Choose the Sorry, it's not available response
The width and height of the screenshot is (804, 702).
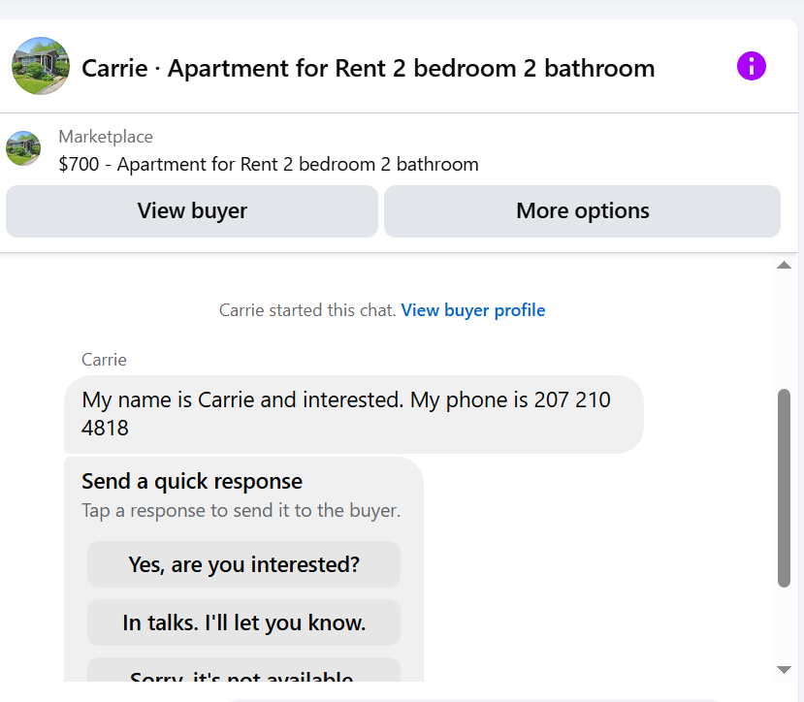click(243, 671)
